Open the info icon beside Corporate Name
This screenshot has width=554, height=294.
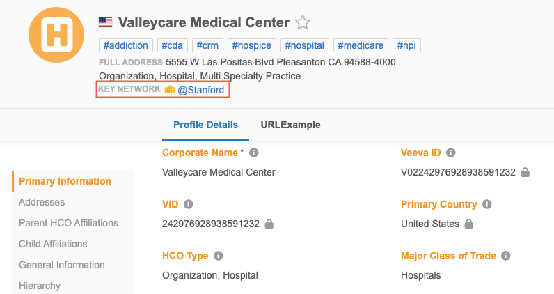(254, 153)
